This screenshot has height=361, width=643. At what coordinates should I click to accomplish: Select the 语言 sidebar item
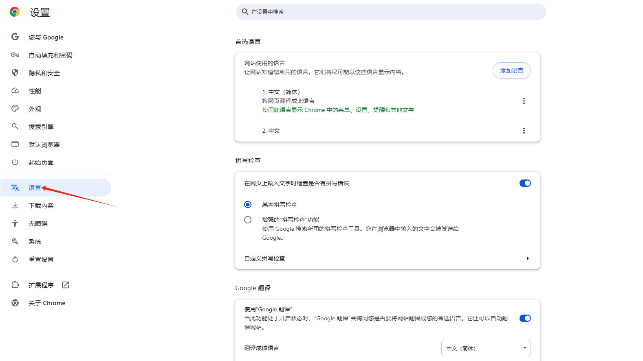point(56,188)
